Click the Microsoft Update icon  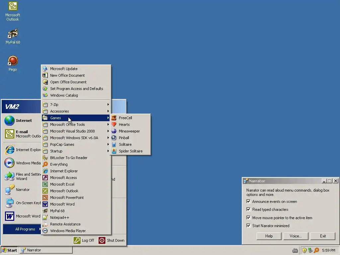[x=45, y=69]
